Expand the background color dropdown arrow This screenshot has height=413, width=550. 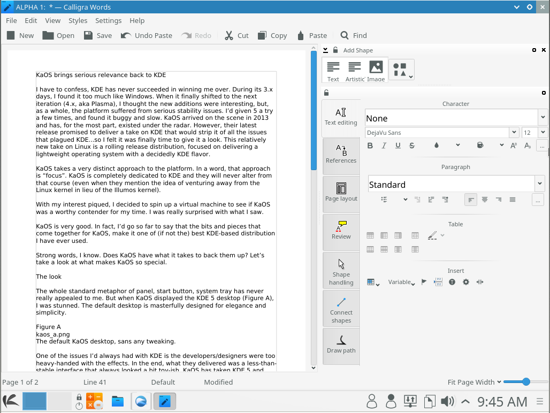tap(502, 145)
